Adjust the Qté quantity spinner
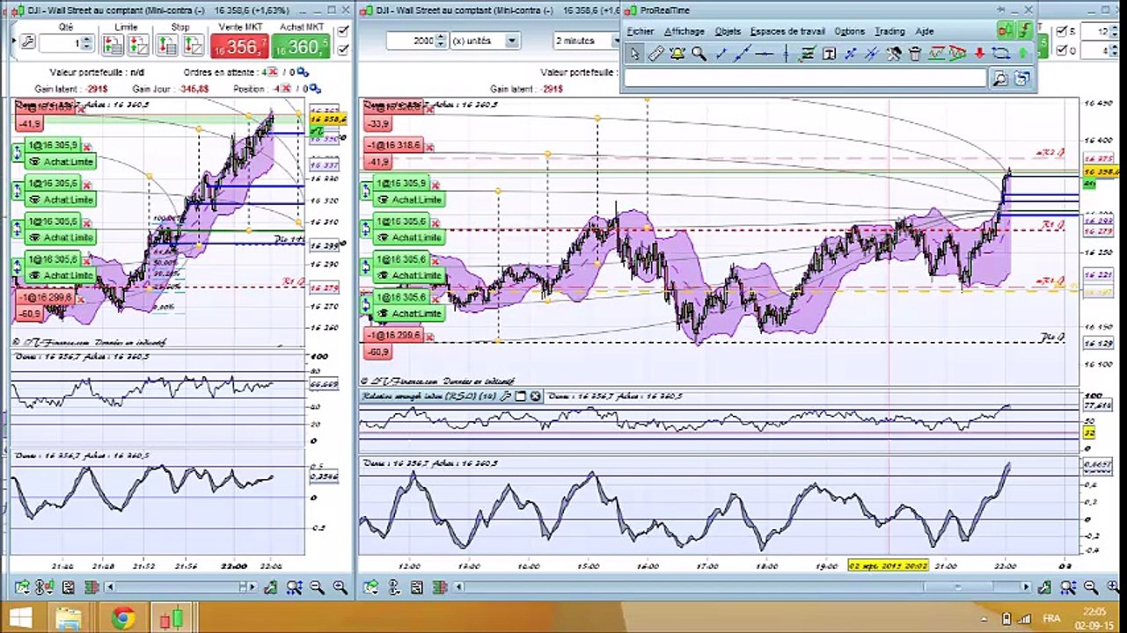This screenshot has width=1127, height=633. (86, 43)
